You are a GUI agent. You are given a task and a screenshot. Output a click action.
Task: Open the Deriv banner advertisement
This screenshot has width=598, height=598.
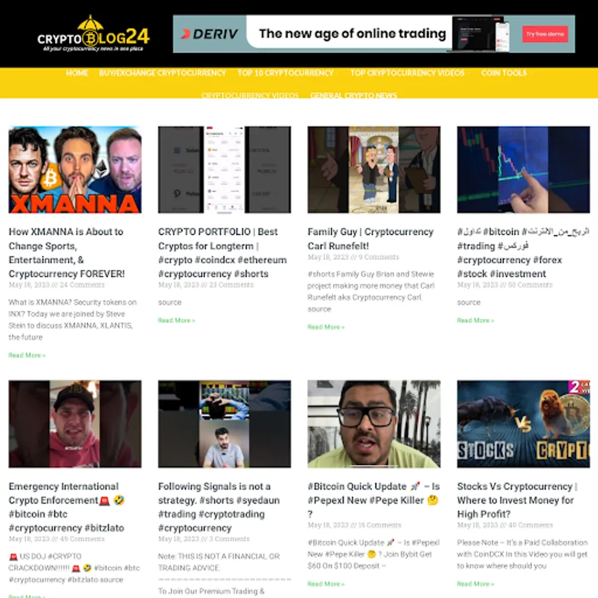373,34
